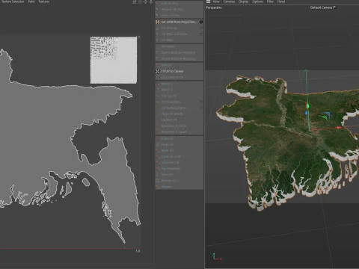Click the Default Camera link icon
The image size is (359, 269).
(x=334, y=7)
